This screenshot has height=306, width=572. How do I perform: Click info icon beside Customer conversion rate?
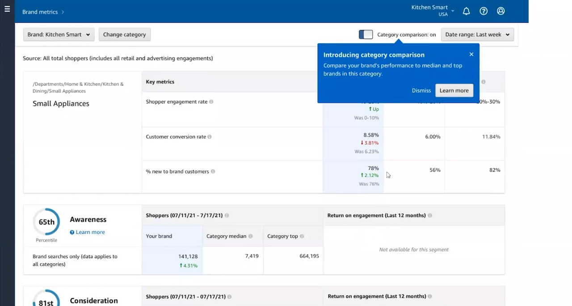210,137
